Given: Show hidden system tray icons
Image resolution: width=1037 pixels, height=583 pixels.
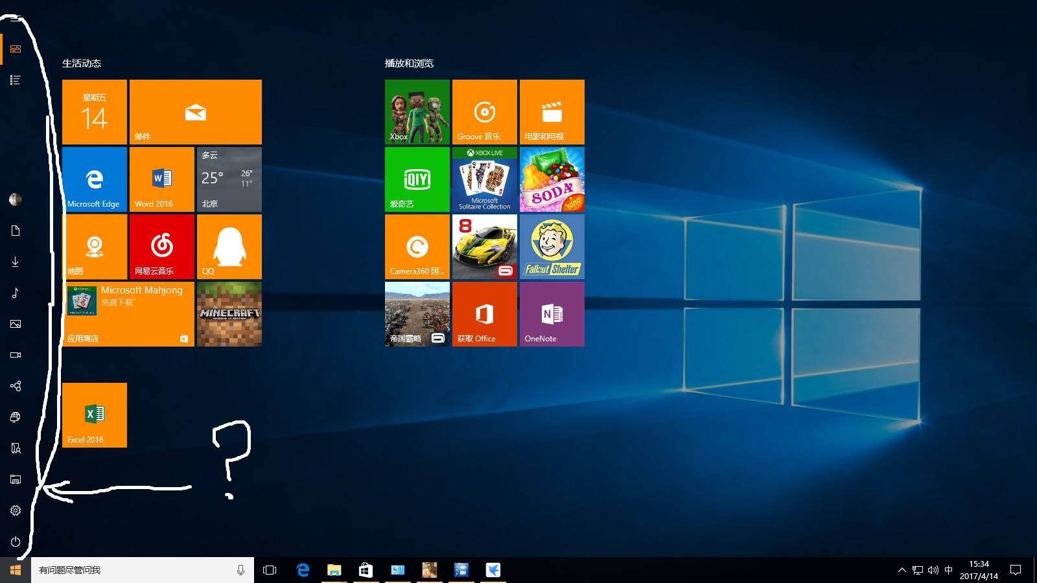Looking at the screenshot, I should (902, 570).
